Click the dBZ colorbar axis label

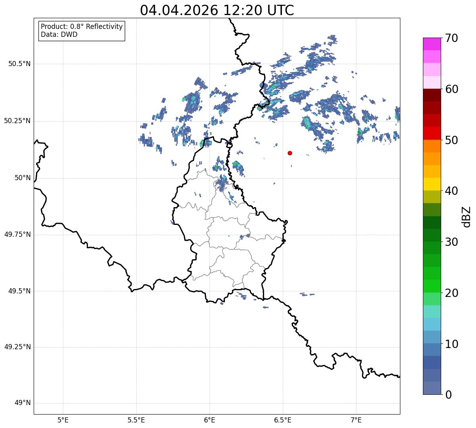(466, 216)
